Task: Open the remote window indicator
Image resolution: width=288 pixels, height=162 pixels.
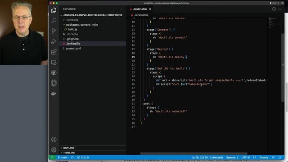Action: click(x=52, y=157)
